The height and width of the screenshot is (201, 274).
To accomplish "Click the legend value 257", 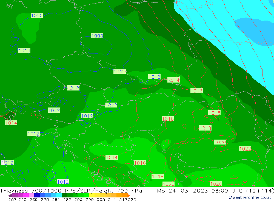I will (12, 199).
